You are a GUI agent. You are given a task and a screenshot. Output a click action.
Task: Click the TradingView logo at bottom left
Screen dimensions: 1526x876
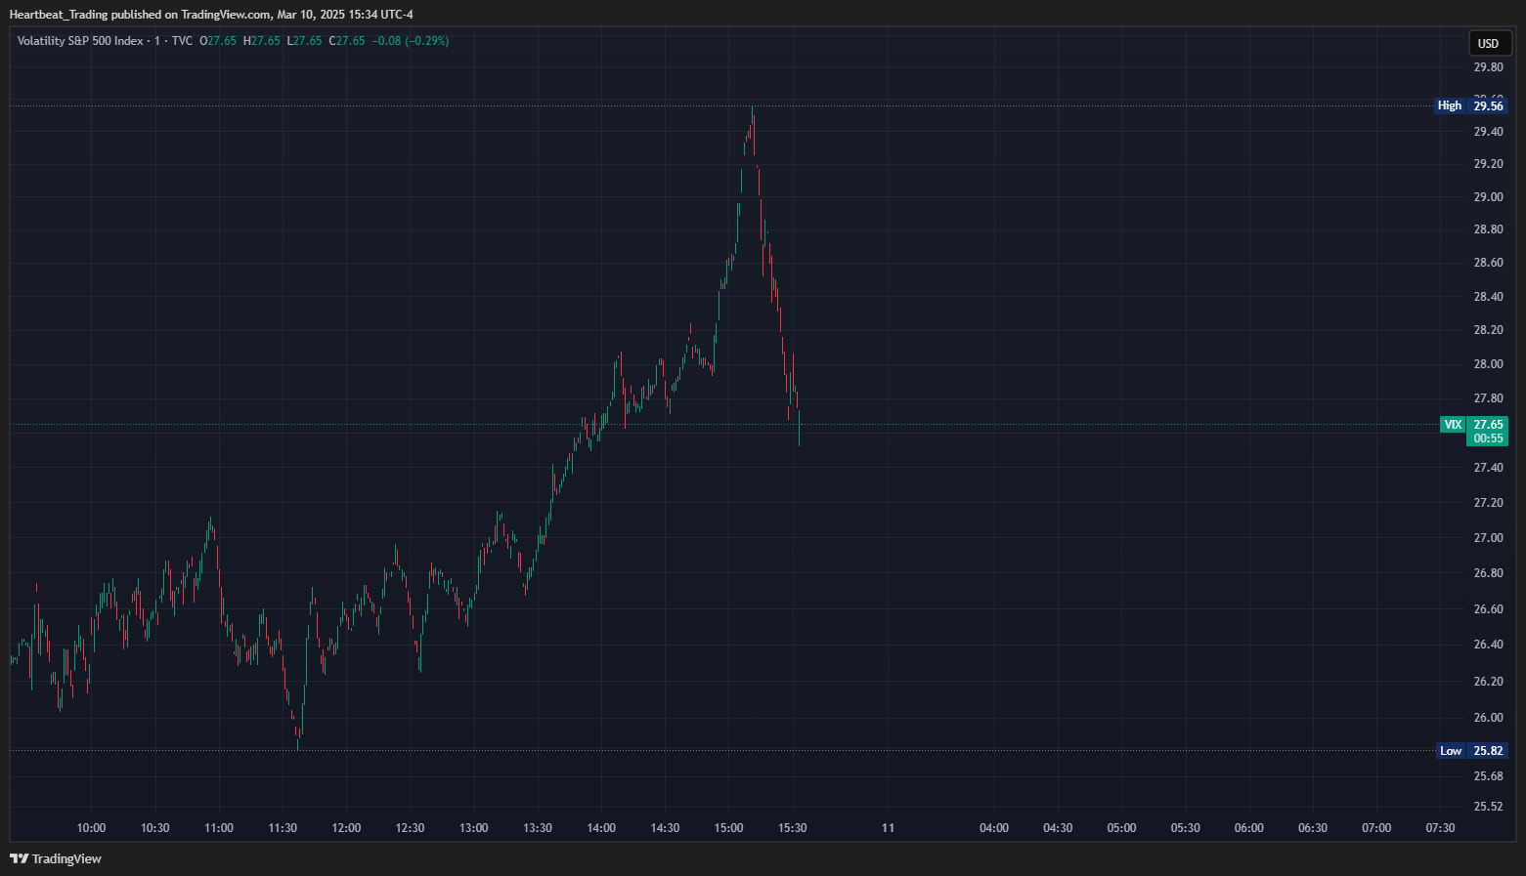[x=56, y=858]
